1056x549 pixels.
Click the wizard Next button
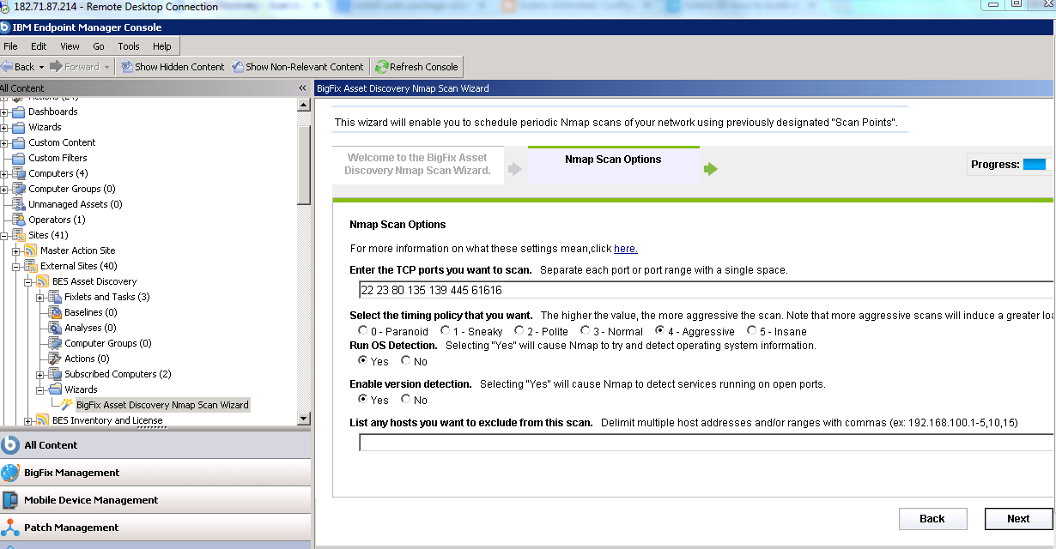pyautogui.click(x=1018, y=518)
